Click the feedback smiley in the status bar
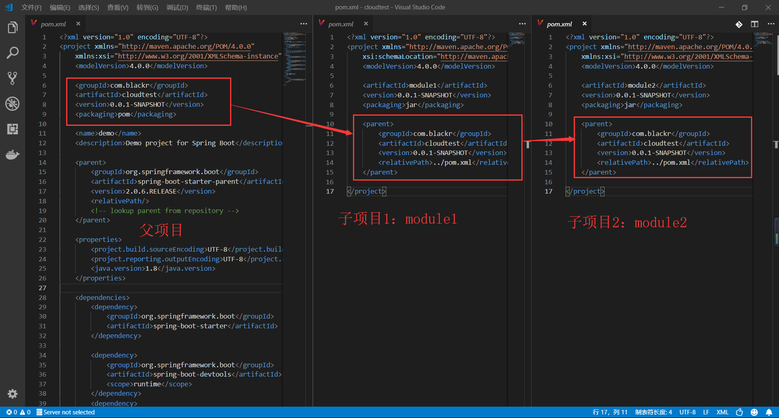This screenshot has height=418, width=779. click(x=753, y=412)
